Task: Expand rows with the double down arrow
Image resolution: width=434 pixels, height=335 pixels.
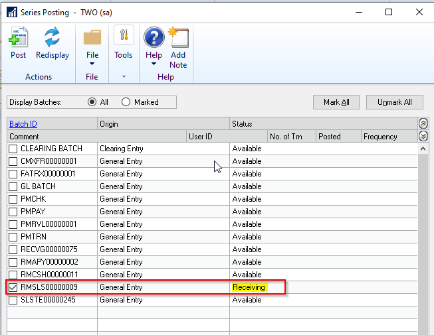Action: [x=423, y=136]
